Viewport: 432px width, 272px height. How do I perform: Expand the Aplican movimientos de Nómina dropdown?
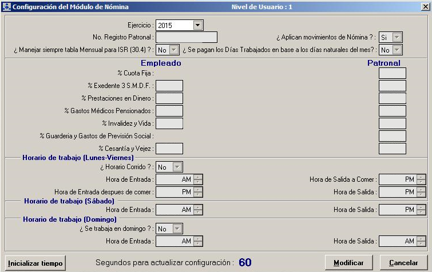[397, 38]
